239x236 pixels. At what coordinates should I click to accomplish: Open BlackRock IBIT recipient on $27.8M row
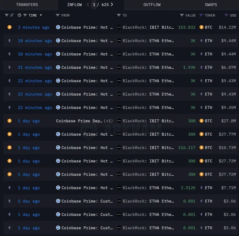[x=148, y=121]
